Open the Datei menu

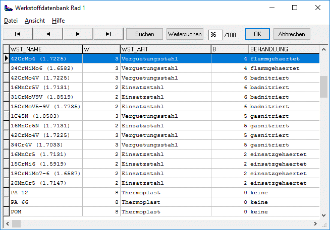tap(11, 21)
